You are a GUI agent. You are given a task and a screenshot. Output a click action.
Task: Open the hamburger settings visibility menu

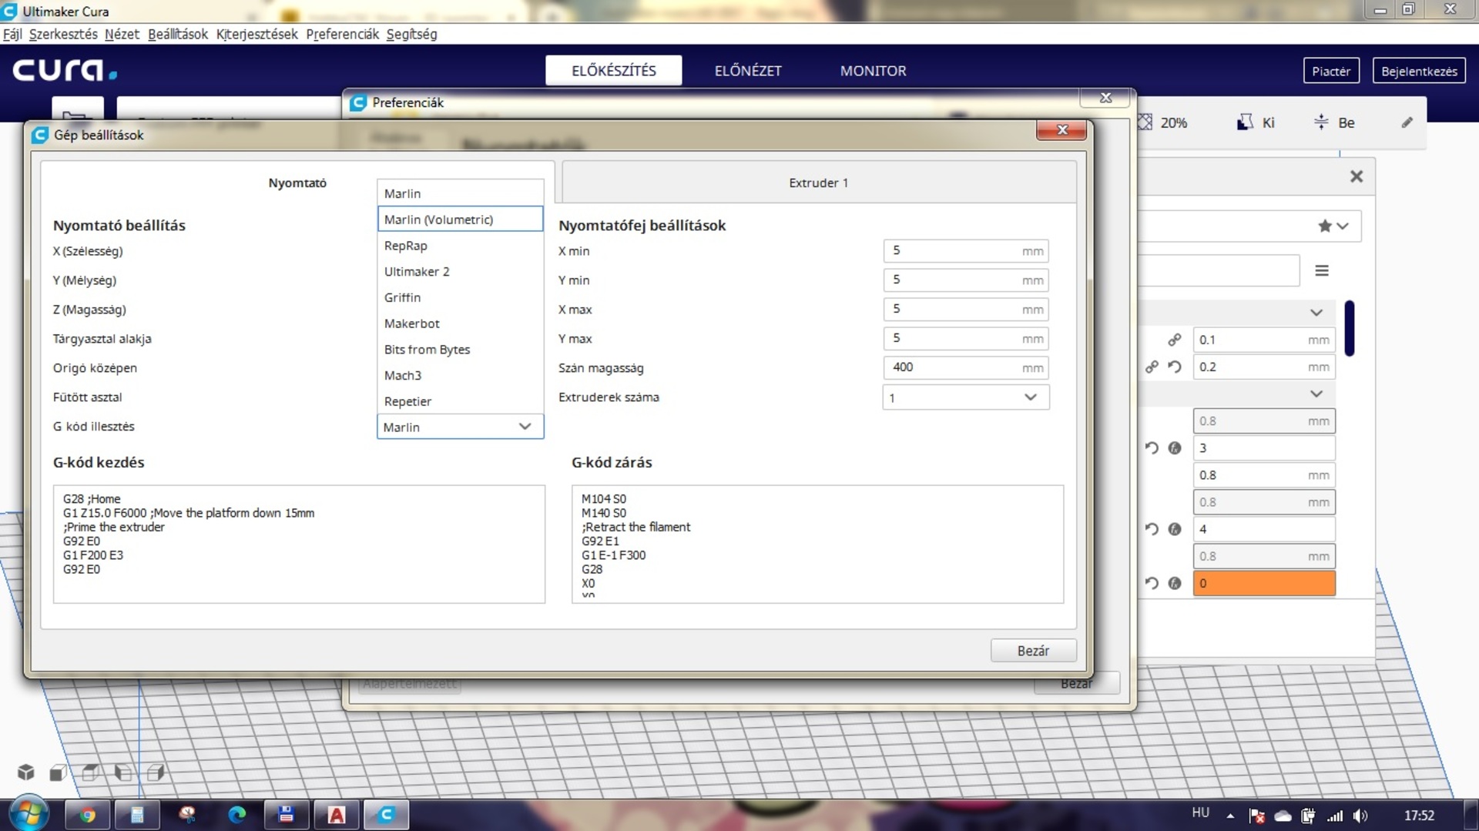[x=1322, y=270]
